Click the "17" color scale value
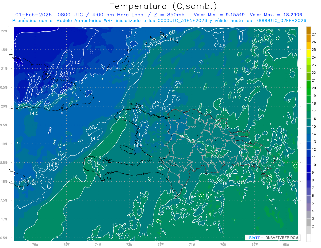The image size is (321, 248). (x=314, y=111)
